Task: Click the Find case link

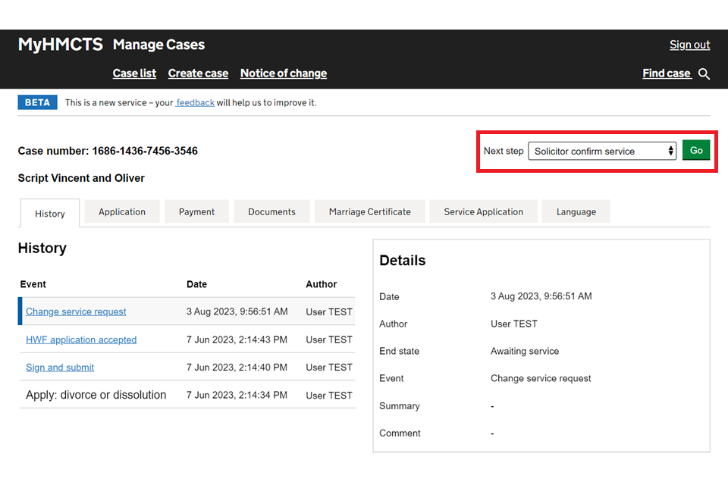Action: (x=666, y=74)
